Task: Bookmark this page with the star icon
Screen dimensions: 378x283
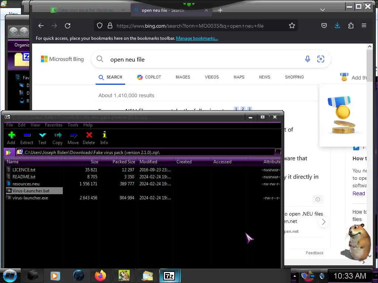Action: 292,25
